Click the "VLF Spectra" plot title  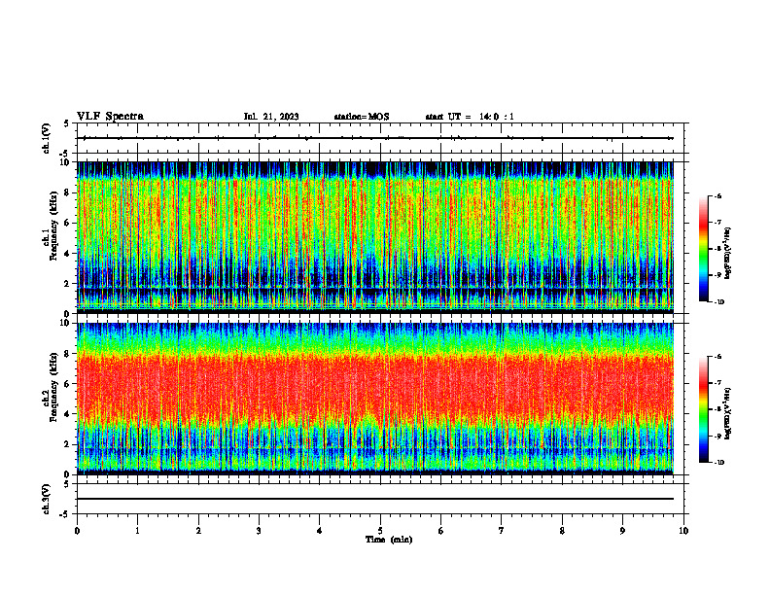[110, 117]
